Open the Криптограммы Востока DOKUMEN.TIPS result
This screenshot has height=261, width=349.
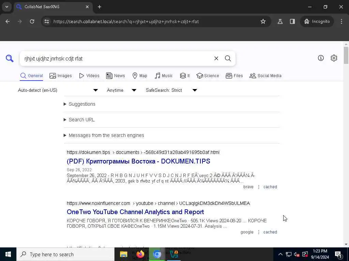(x=138, y=161)
